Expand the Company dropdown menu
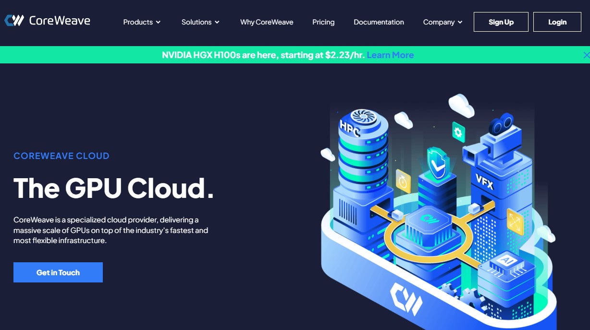The width and height of the screenshot is (590, 330). click(442, 22)
